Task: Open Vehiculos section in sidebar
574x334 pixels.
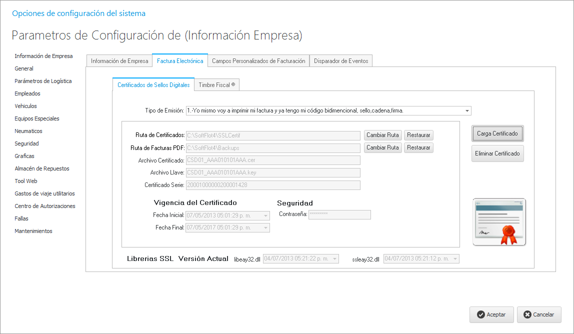Action: coord(26,106)
